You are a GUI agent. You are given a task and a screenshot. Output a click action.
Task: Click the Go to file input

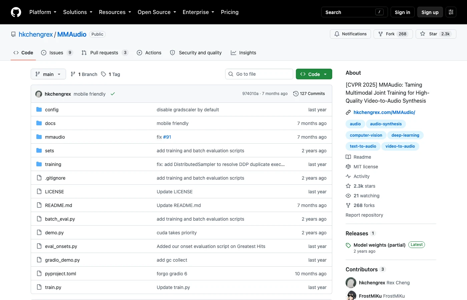tap(259, 74)
